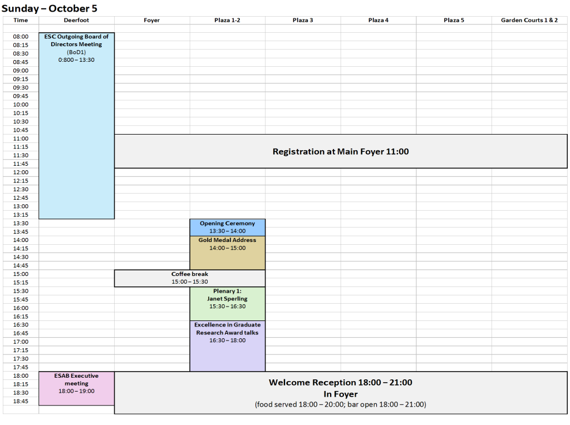Viewport: 570px width, 425px height.
Task: Select the Foyer column header
Action: pyautogui.click(x=151, y=21)
